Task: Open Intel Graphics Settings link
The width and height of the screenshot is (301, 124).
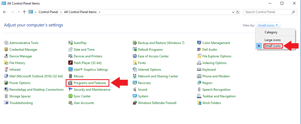Action: tap(91, 70)
